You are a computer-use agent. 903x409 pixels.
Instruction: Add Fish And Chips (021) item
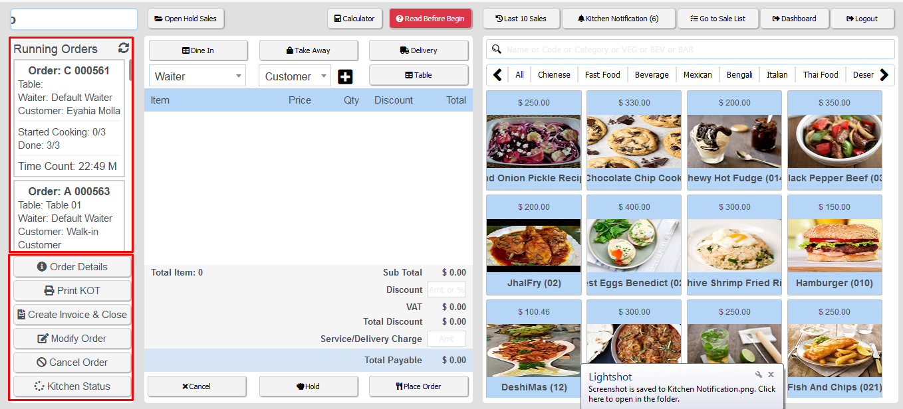pyautogui.click(x=835, y=349)
